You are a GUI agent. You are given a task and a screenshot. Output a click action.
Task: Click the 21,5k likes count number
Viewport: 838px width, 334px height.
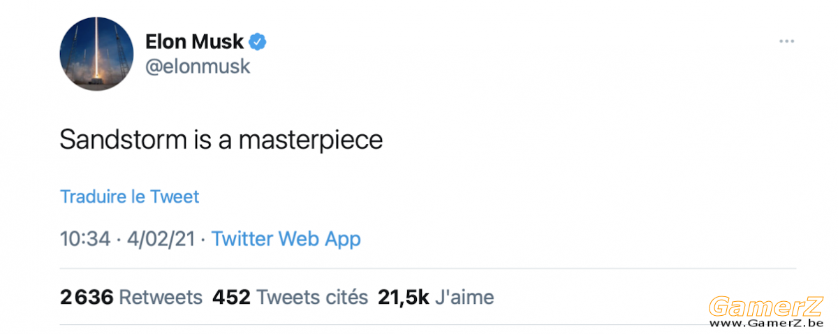403,297
